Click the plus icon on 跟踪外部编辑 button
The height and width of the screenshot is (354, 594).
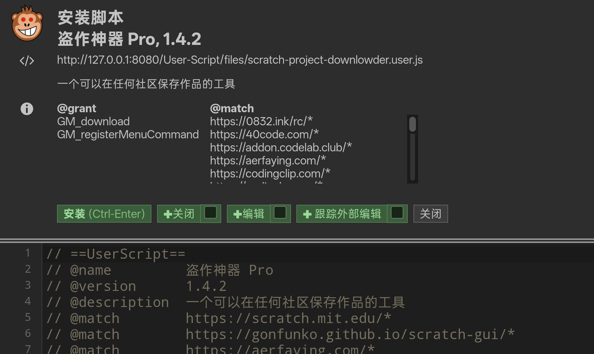coord(307,214)
